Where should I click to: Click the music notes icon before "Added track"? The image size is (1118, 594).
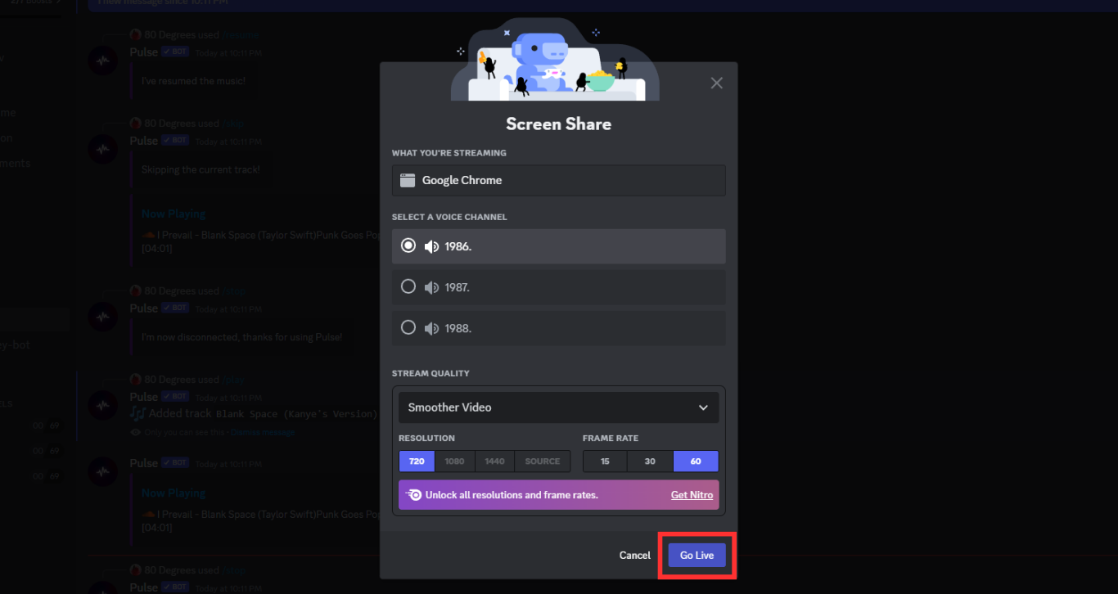(137, 413)
